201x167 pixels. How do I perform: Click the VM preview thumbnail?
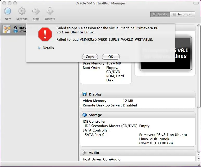tap(166, 53)
